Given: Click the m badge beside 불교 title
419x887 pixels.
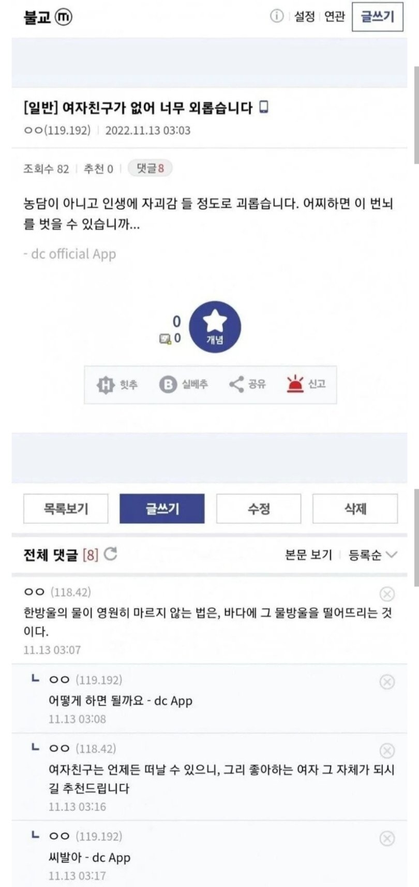Looking at the screenshot, I should pyautogui.click(x=63, y=17).
